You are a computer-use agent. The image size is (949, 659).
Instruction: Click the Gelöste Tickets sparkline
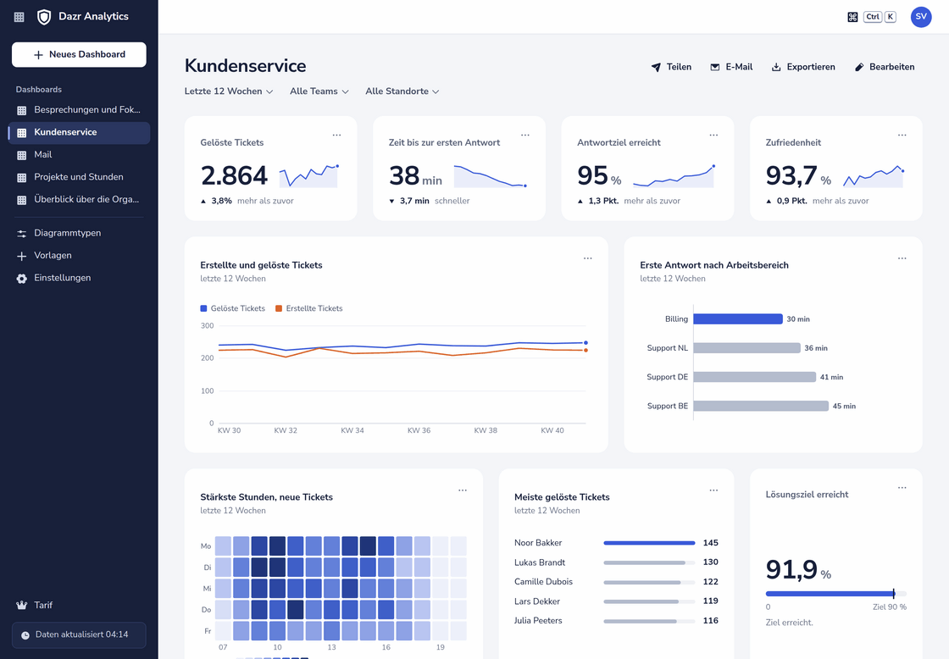click(308, 175)
